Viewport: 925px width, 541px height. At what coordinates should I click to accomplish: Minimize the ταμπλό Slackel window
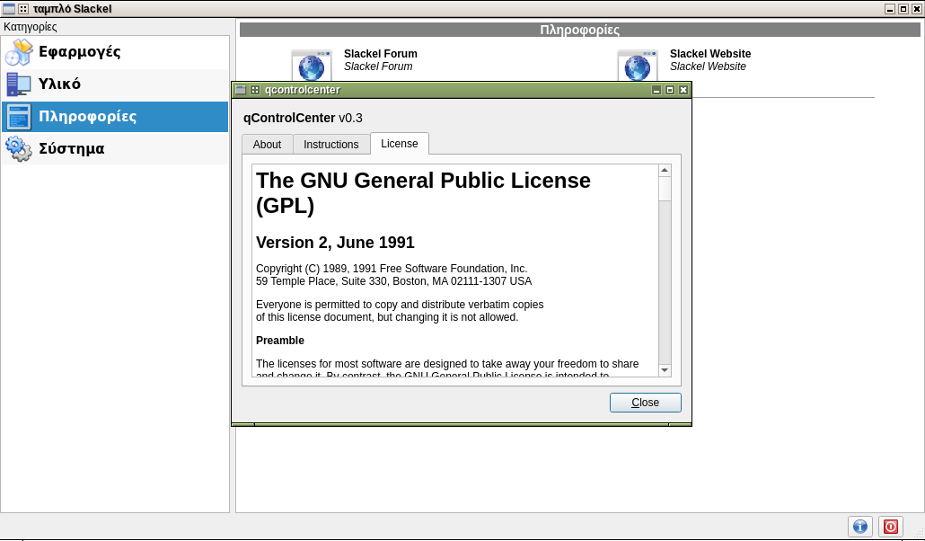pyautogui.click(x=890, y=9)
